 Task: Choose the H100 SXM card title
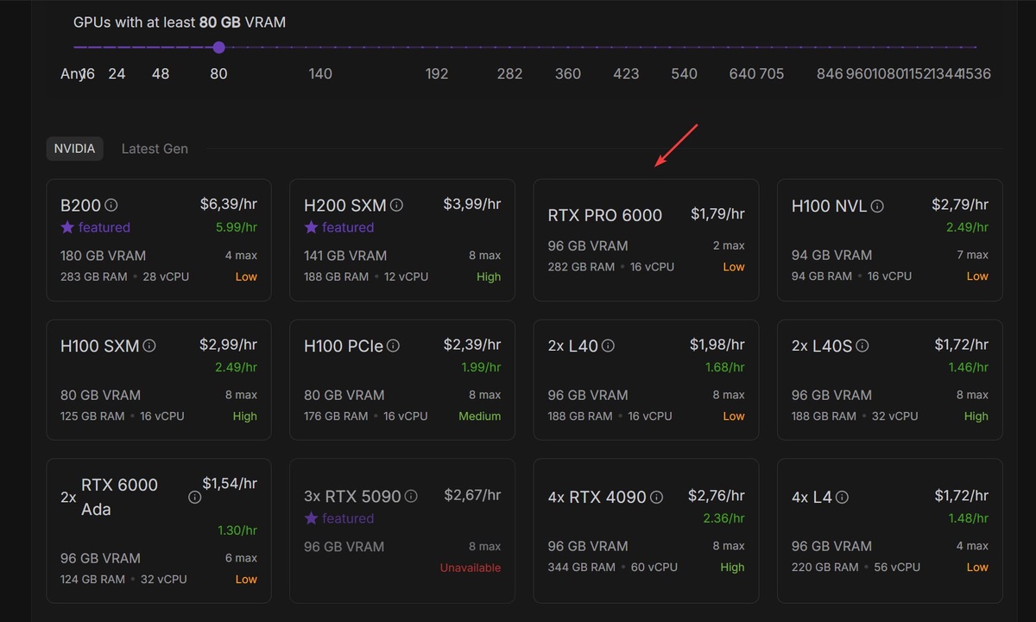(x=100, y=346)
